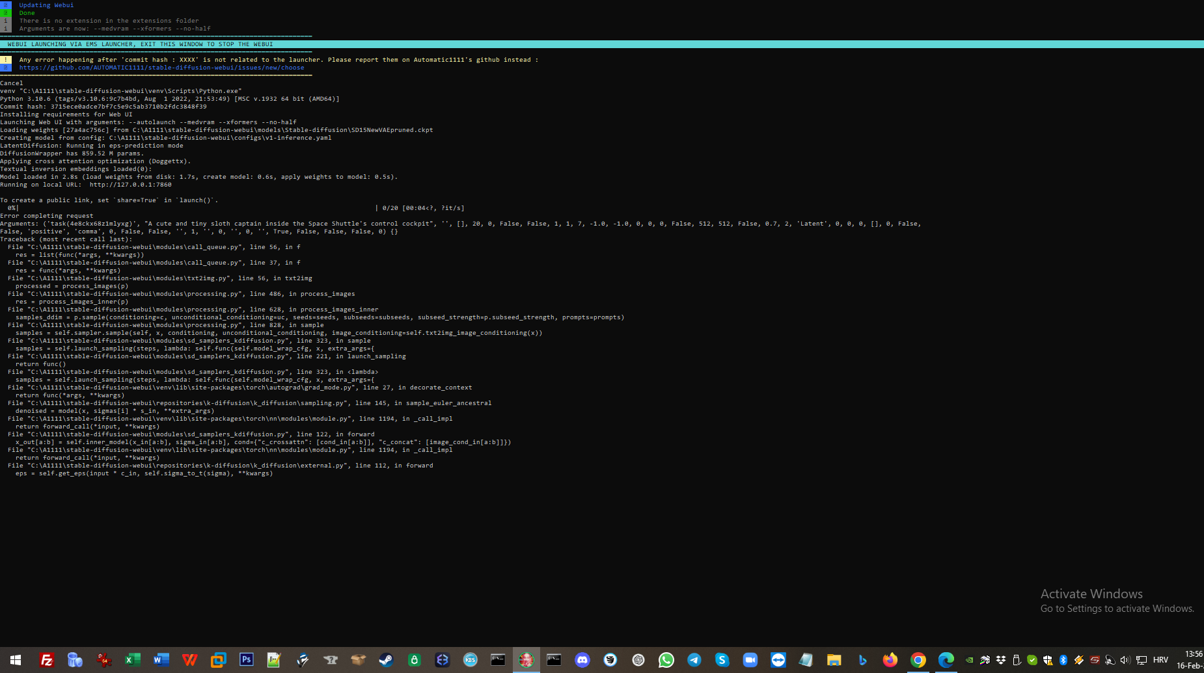The width and height of the screenshot is (1204, 673).
Task: Open Notepad++ from the taskbar
Action: point(274,660)
